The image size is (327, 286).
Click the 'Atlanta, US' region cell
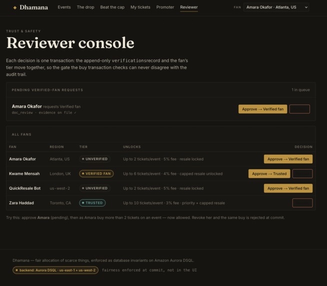point(59,159)
